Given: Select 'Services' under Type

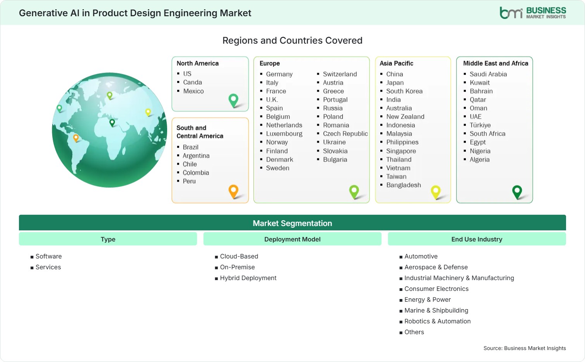Looking at the screenshot, I should click(x=48, y=267).
